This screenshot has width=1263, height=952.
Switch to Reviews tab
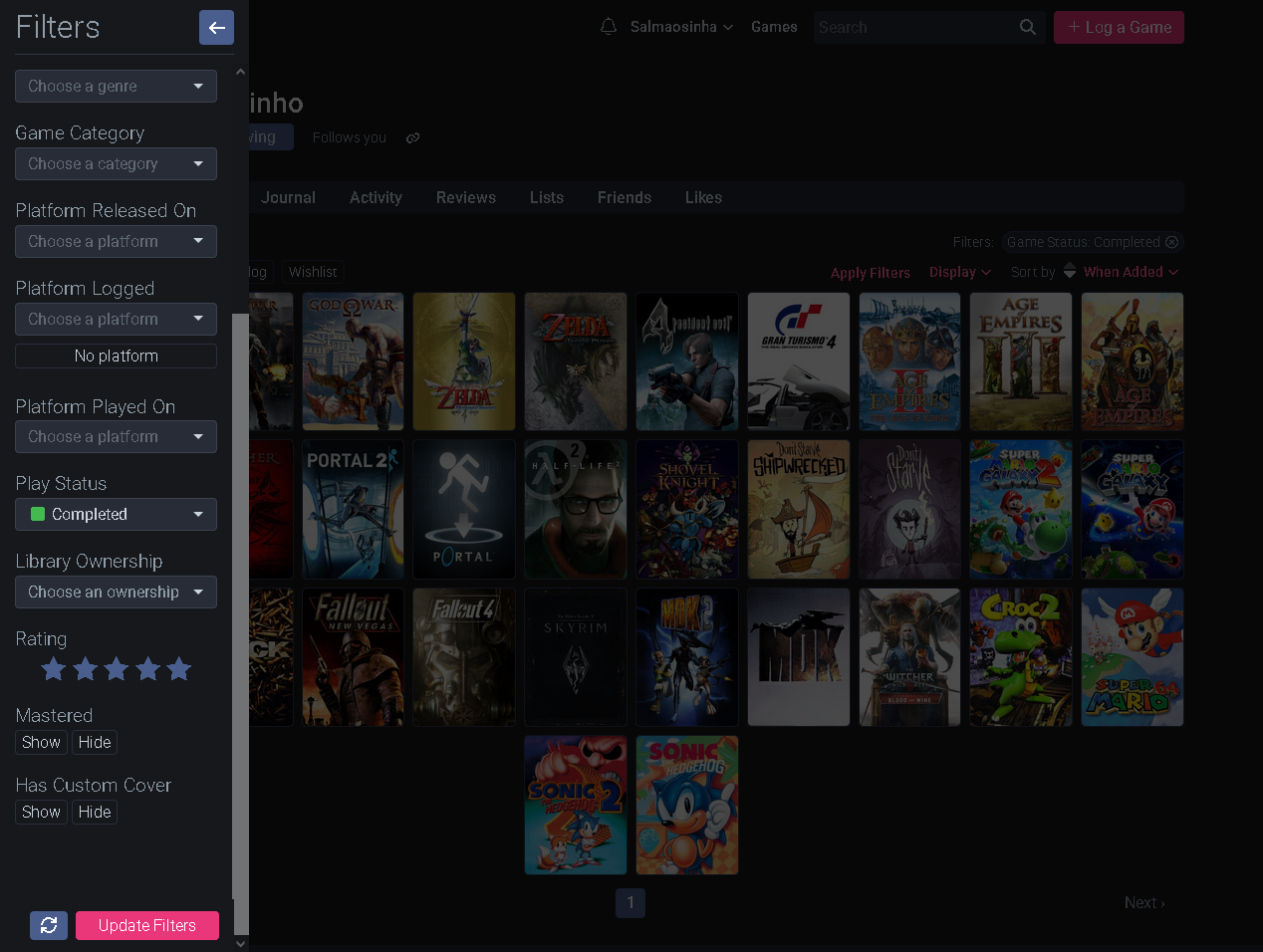click(466, 198)
